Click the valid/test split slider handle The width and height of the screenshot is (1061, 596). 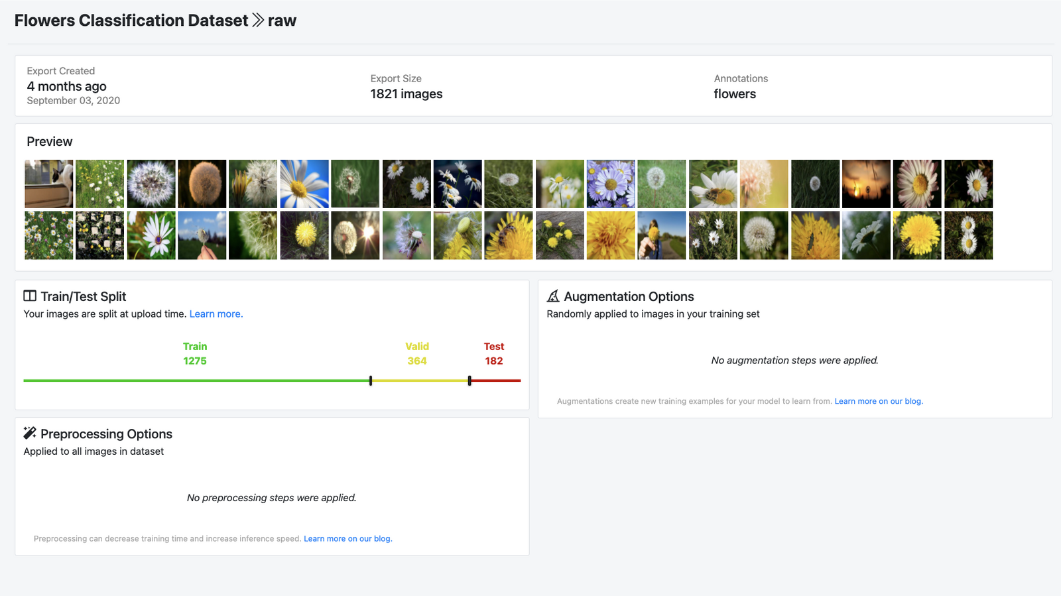pos(469,381)
